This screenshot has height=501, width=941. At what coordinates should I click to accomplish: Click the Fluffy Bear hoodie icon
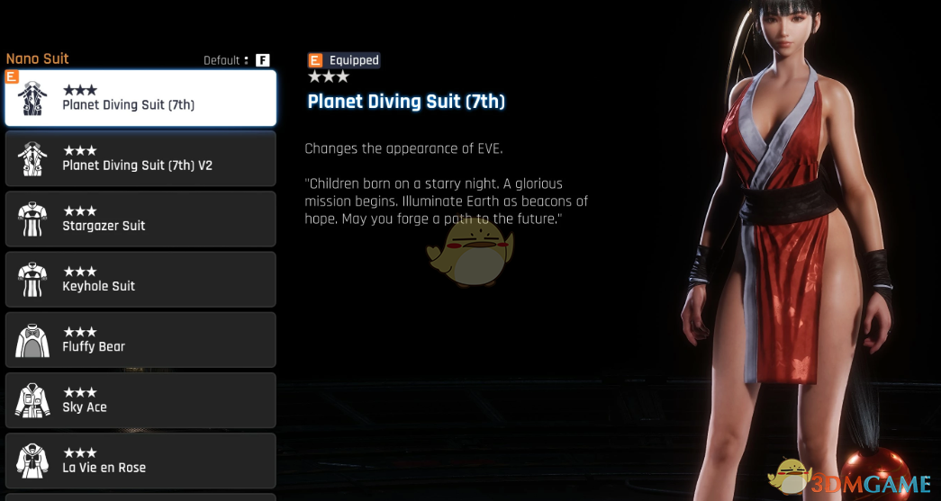click(32, 340)
